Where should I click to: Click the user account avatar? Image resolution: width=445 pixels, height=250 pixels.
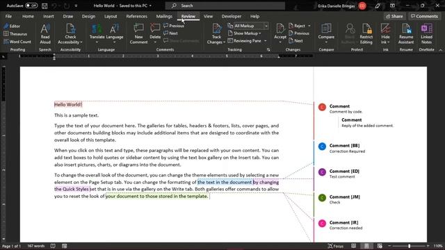coord(362,6)
